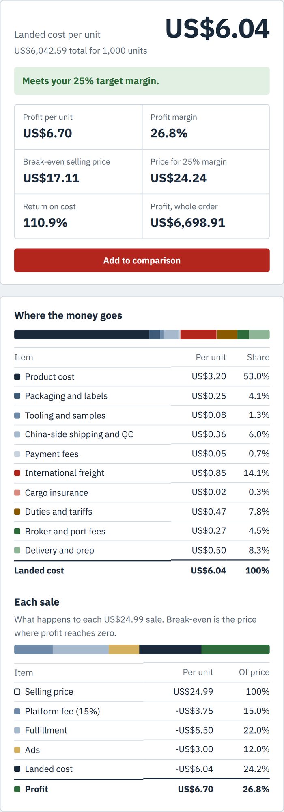Click the Delivery and prep swatch
The width and height of the screenshot is (284, 812).
(17, 550)
